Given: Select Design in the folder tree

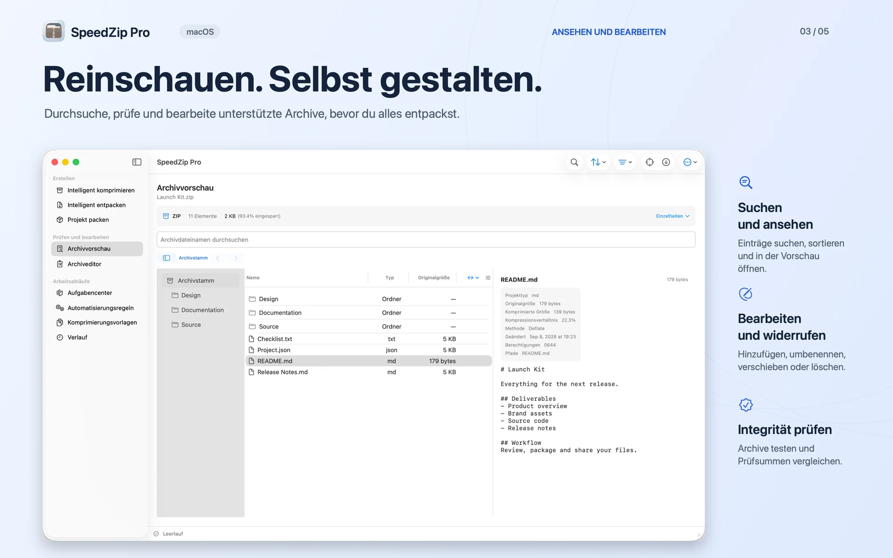Looking at the screenshot, I should pos(200,296).
